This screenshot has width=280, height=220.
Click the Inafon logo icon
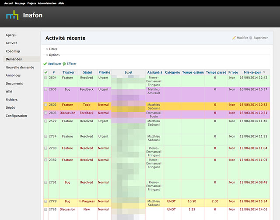[x=12, y=15]
